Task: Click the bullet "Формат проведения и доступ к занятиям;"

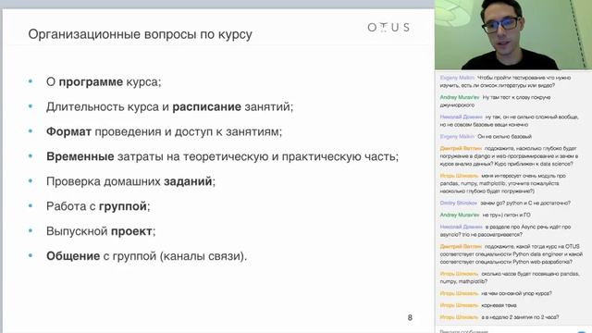Action: (x=164, y=131)
